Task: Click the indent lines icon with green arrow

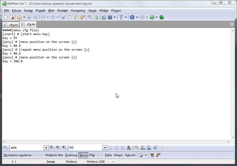Action: click(103, 17)
